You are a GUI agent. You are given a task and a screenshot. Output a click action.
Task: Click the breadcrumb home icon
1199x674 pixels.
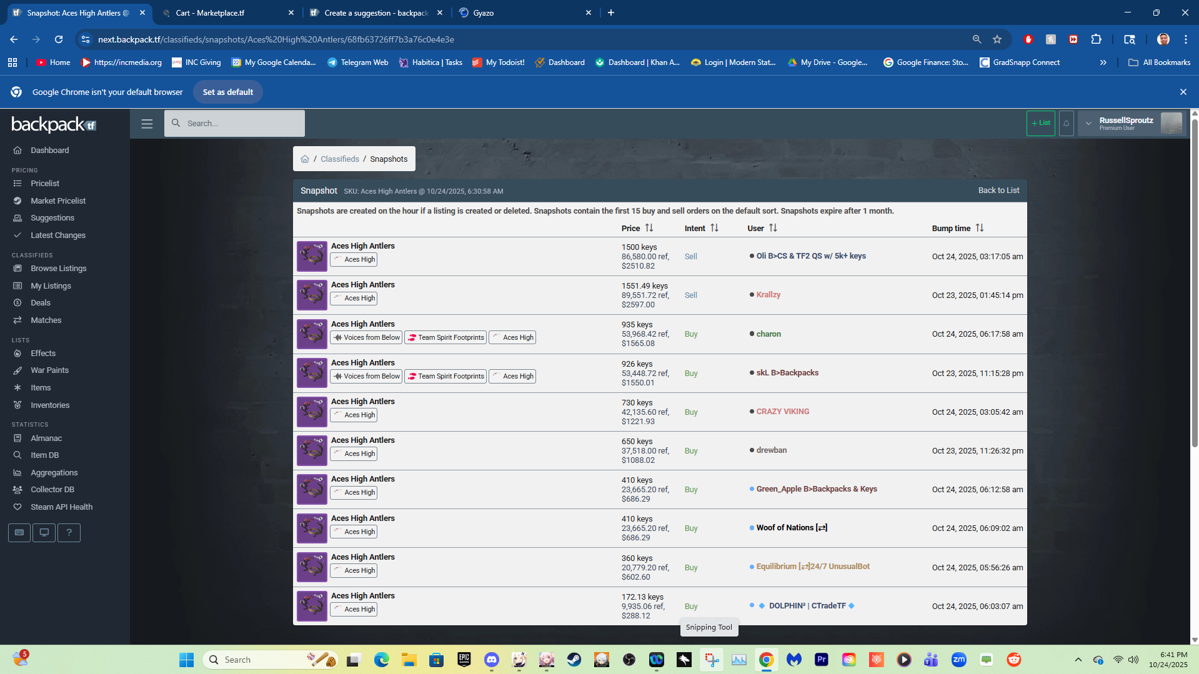[305, 159]
